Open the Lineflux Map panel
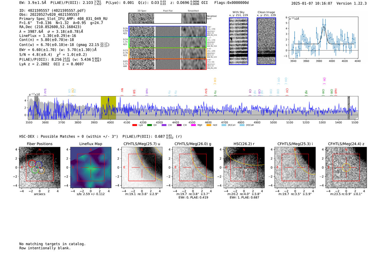 click(x=91, y=167)
